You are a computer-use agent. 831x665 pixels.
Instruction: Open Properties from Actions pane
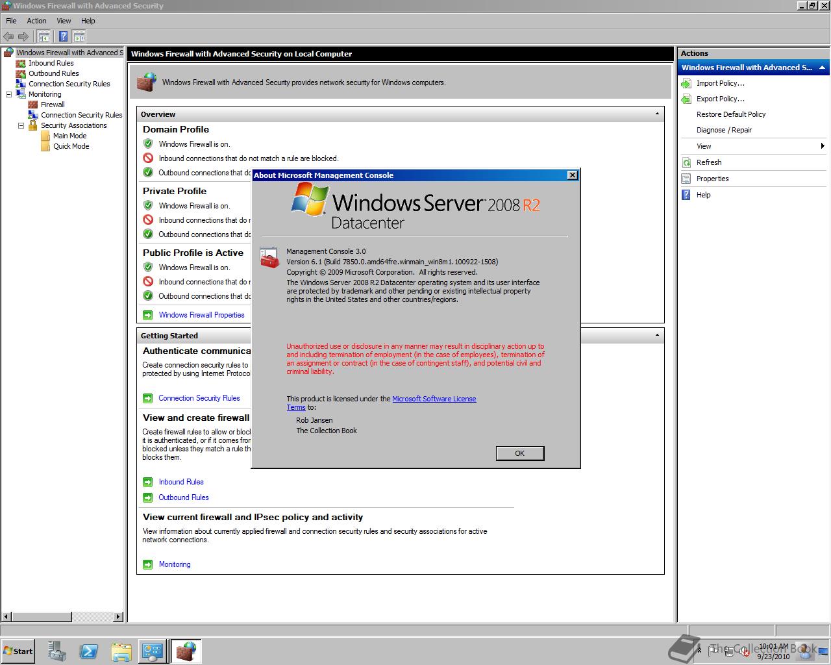(x=712, y=179)
